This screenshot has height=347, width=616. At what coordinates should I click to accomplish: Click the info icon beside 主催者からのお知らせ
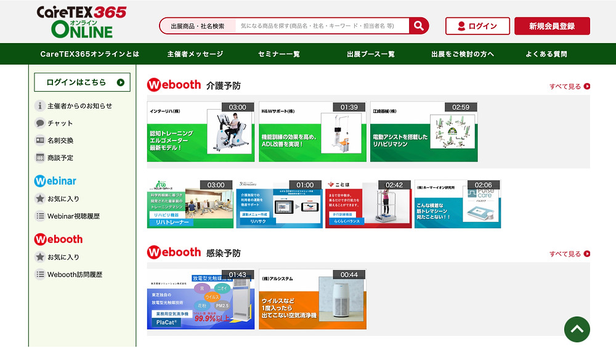click(x=39, y=106)
